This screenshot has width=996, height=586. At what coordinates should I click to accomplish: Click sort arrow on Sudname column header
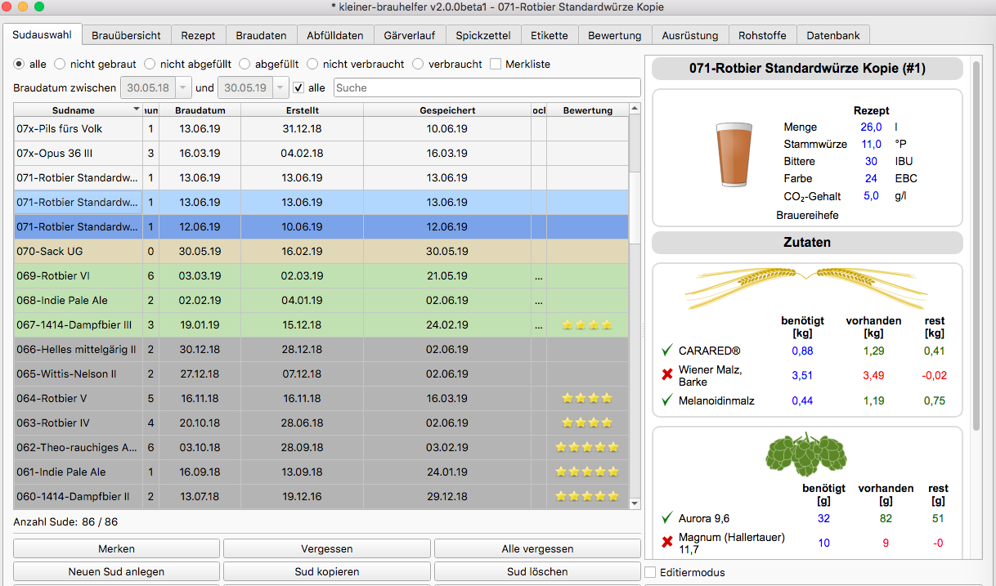[x=136, y=110]
